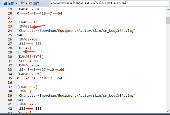The height and width of the screenshot is (115, 170).
Task: Click the 编码 (Encoding) toolbar label
Action: [36, 3]
